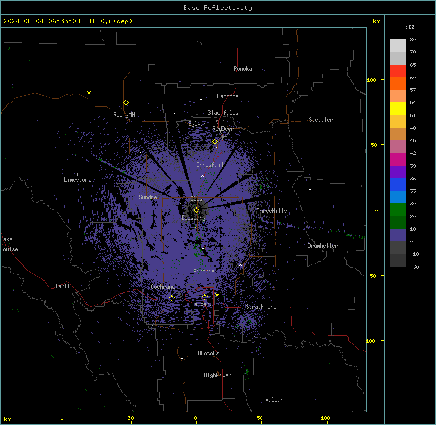Screen dimensions: 436x425
Task: Click the white plus marker east of ThreeHills
Action: click(x=310, y=189)
